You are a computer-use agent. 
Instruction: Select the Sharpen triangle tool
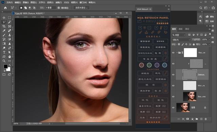pos(9,44)
